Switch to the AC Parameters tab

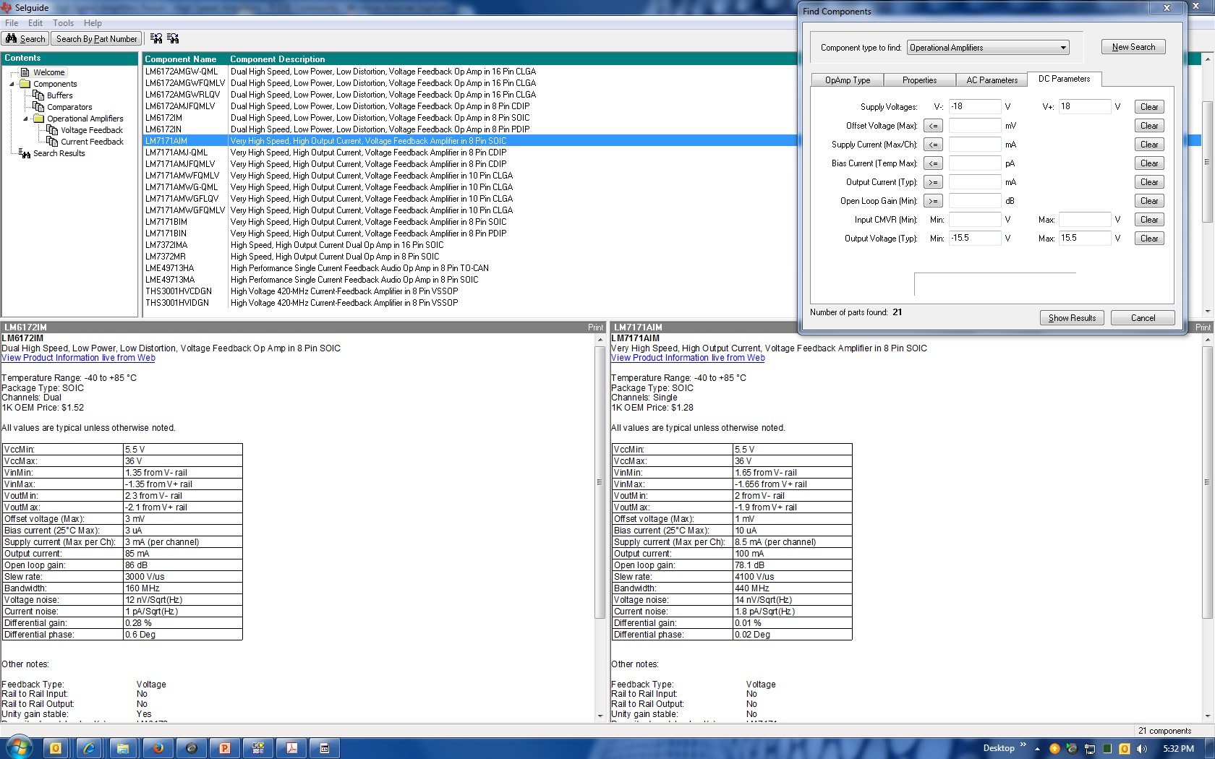[x=992, y=80]
